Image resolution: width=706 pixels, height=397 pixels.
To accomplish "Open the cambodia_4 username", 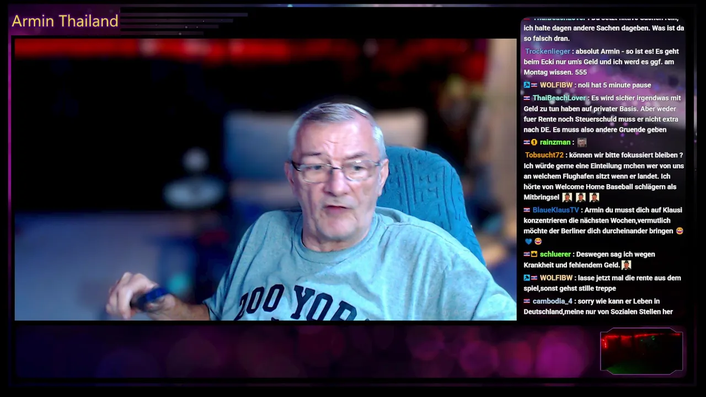I will pyautogui.click(x=553, y=301).
